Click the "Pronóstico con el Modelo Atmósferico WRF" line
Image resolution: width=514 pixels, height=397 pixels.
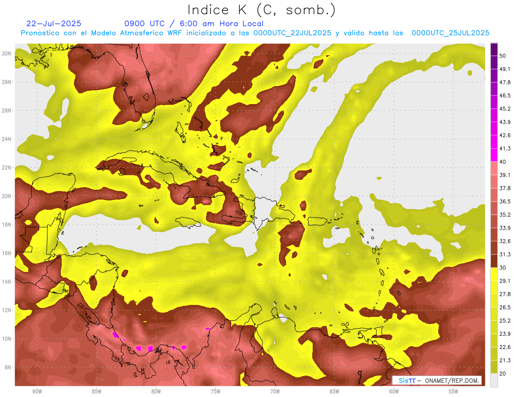click(255, 33)
